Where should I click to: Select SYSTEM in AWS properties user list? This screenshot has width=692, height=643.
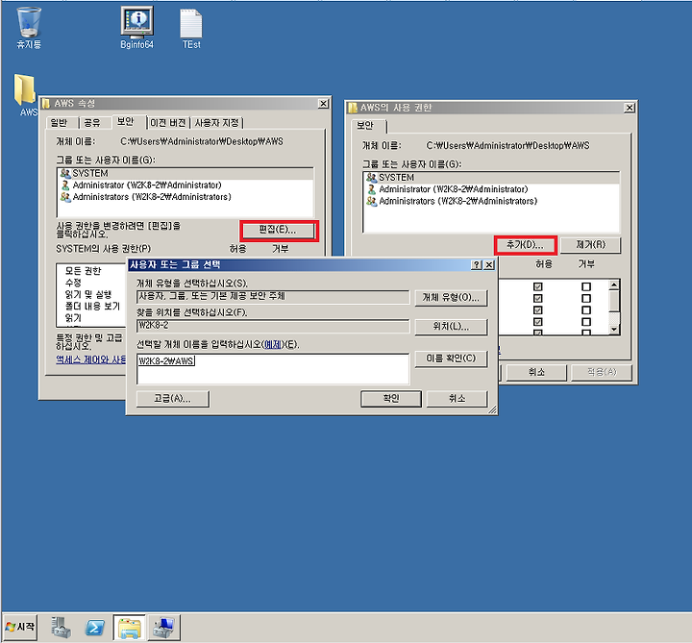click(185, 173)
